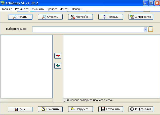Screen dimensions: 160x115
Task: Click Загрузить to load a table
Action: pos(81,109)
